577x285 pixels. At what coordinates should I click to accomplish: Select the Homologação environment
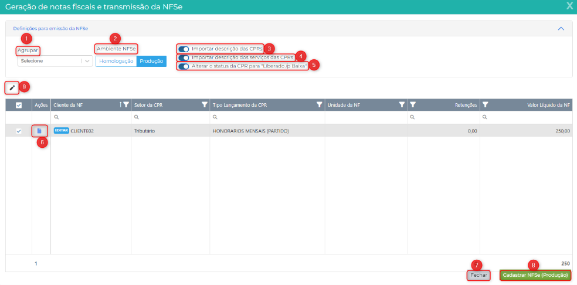click(116, 61)
